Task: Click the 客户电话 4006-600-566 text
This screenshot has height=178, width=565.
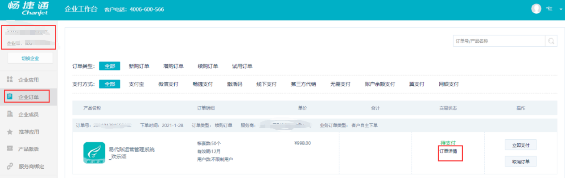Action: tap(134, 10)
